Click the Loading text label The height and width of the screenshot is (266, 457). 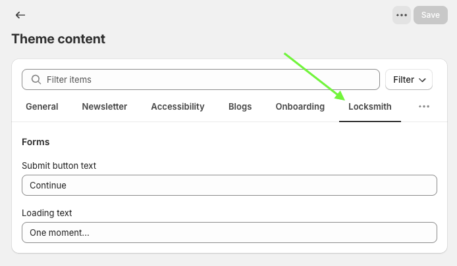click(x=47, y=213)
